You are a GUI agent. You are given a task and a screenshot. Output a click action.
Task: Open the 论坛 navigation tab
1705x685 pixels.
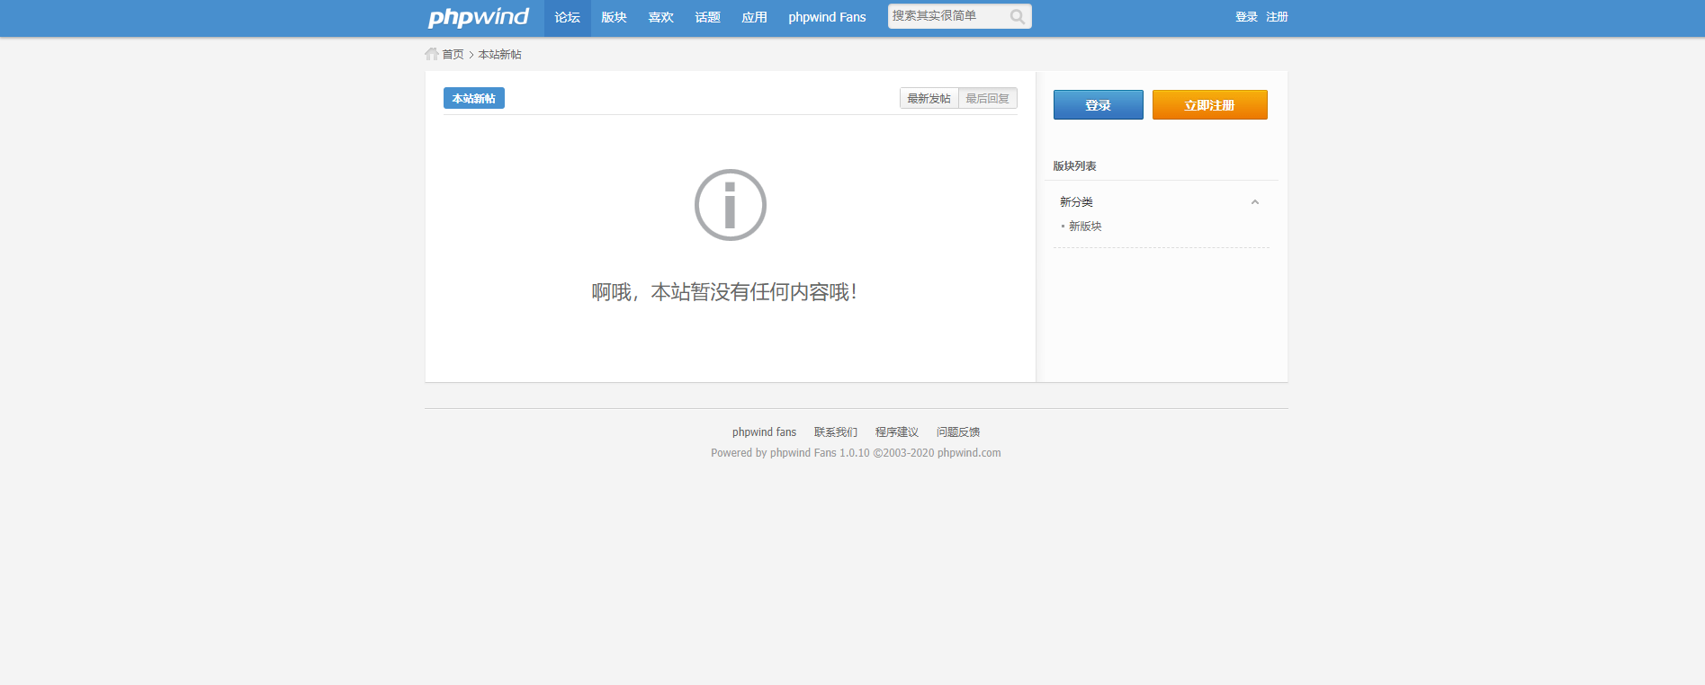click(x=567, y=17)
